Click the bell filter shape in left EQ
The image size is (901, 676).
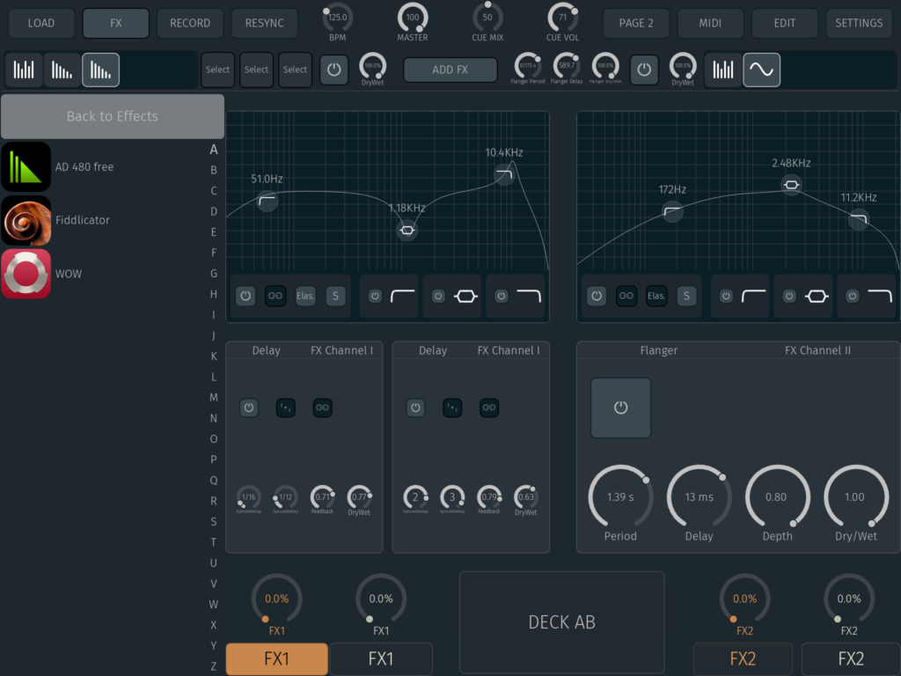(x=465, y=297)
